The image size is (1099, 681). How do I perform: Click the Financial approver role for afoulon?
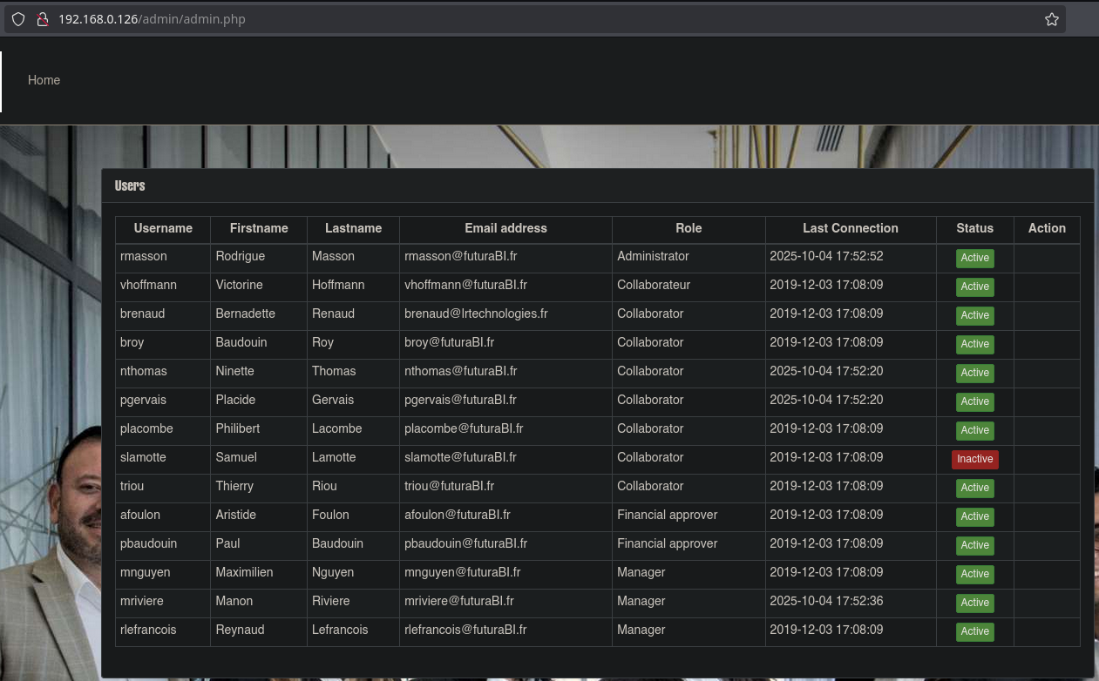coord(667,515)
